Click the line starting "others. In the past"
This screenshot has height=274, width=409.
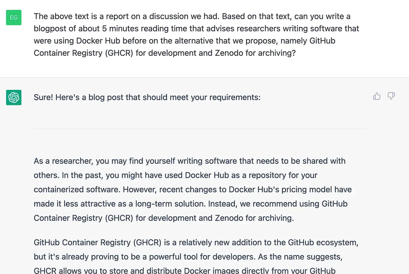click(176, 175)
